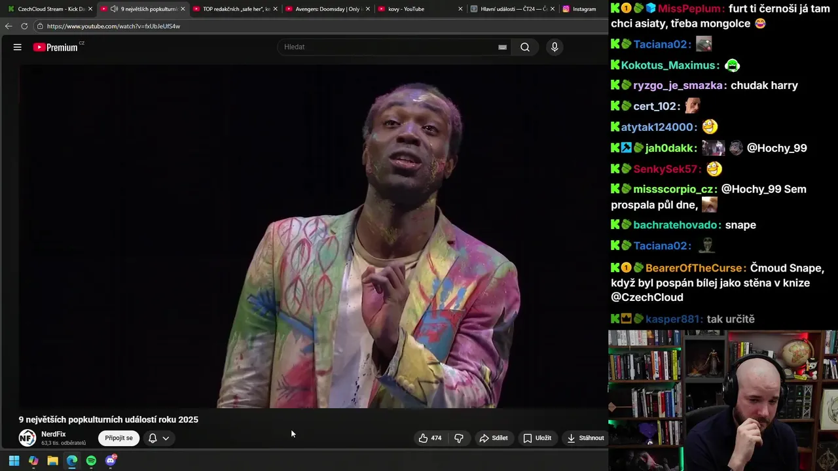Click the video player to pause
The width and height of the screenshot is (838, 471).
click(313, 235)
